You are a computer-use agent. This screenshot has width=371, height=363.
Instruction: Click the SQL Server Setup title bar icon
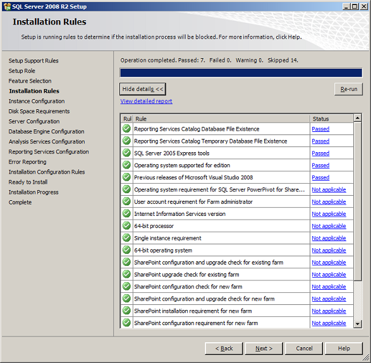tap(8, 6)
